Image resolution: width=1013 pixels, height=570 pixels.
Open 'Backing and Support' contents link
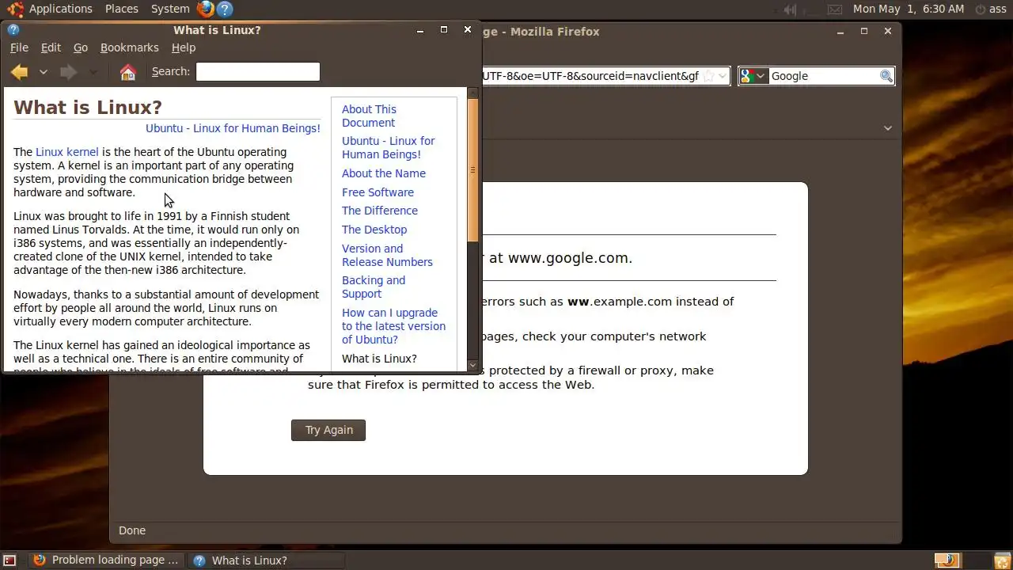(374, 287)
